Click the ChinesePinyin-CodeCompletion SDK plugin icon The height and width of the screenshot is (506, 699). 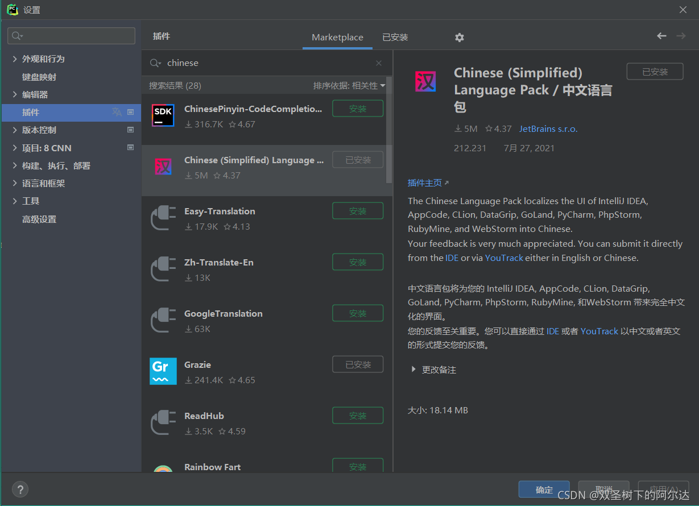pyautogui.click(x=163, y=115)
